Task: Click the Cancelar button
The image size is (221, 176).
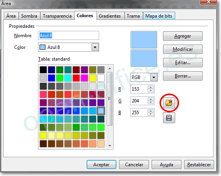Action: [134, 165]
